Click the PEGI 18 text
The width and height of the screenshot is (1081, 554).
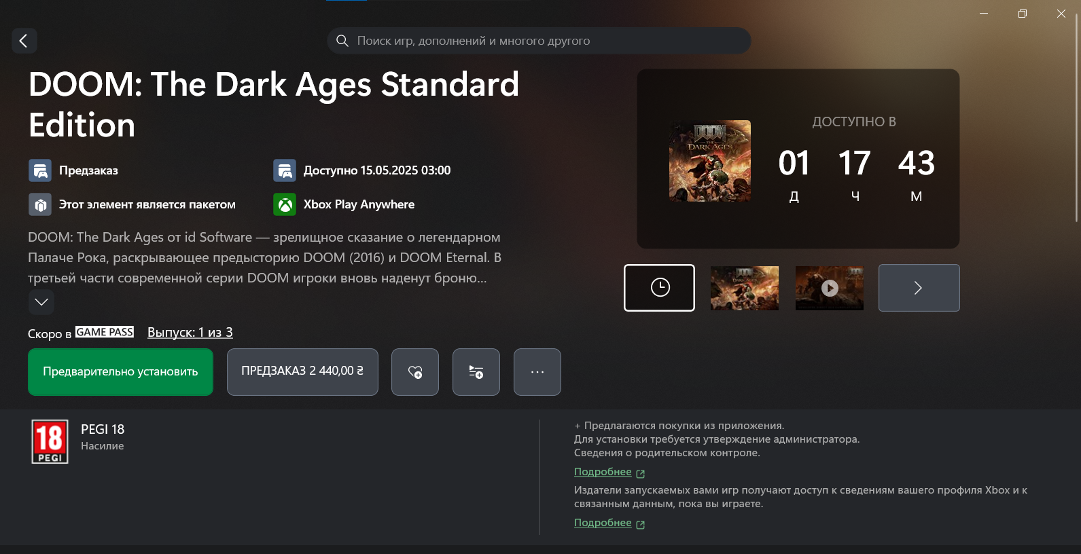[103, 429]
